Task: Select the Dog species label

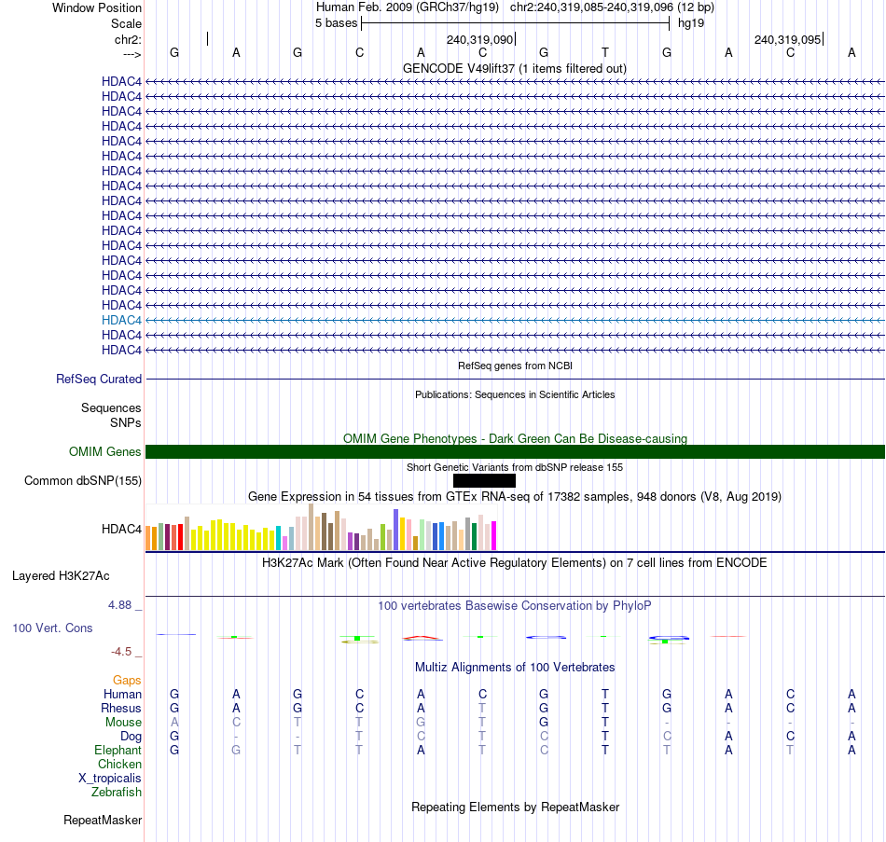Action: point(132,736)
